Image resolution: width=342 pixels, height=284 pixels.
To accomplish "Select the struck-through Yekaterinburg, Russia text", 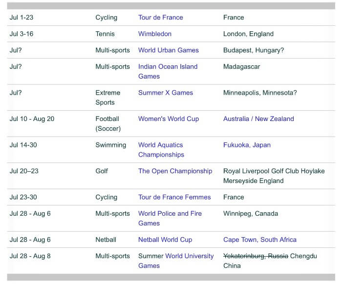I will (x=256, y=256).
